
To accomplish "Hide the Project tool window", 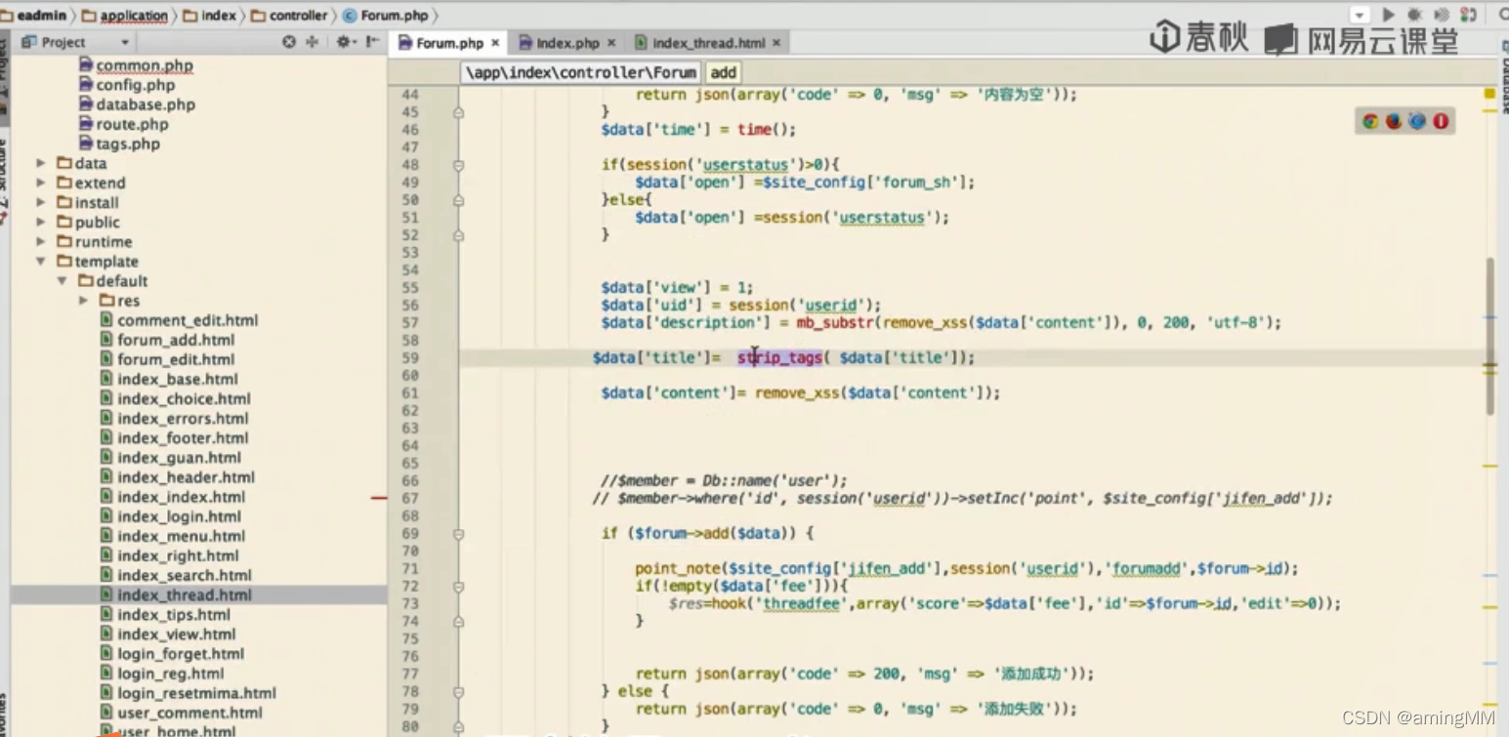I will [x=372, y=42].
